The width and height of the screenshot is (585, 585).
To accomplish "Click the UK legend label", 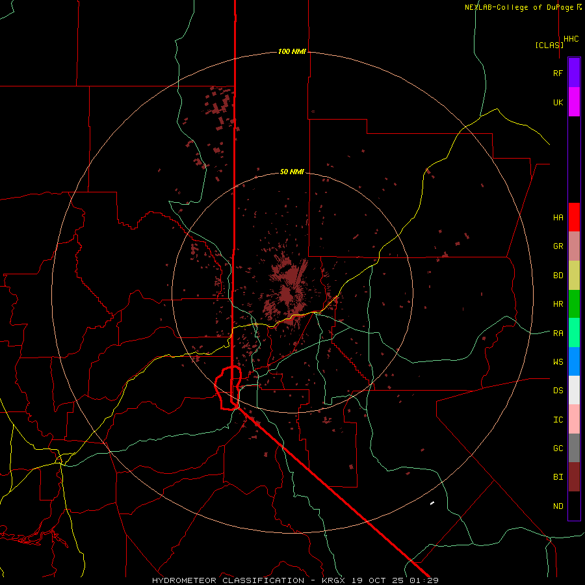I will pyautogui.click(x=558, y=102).
